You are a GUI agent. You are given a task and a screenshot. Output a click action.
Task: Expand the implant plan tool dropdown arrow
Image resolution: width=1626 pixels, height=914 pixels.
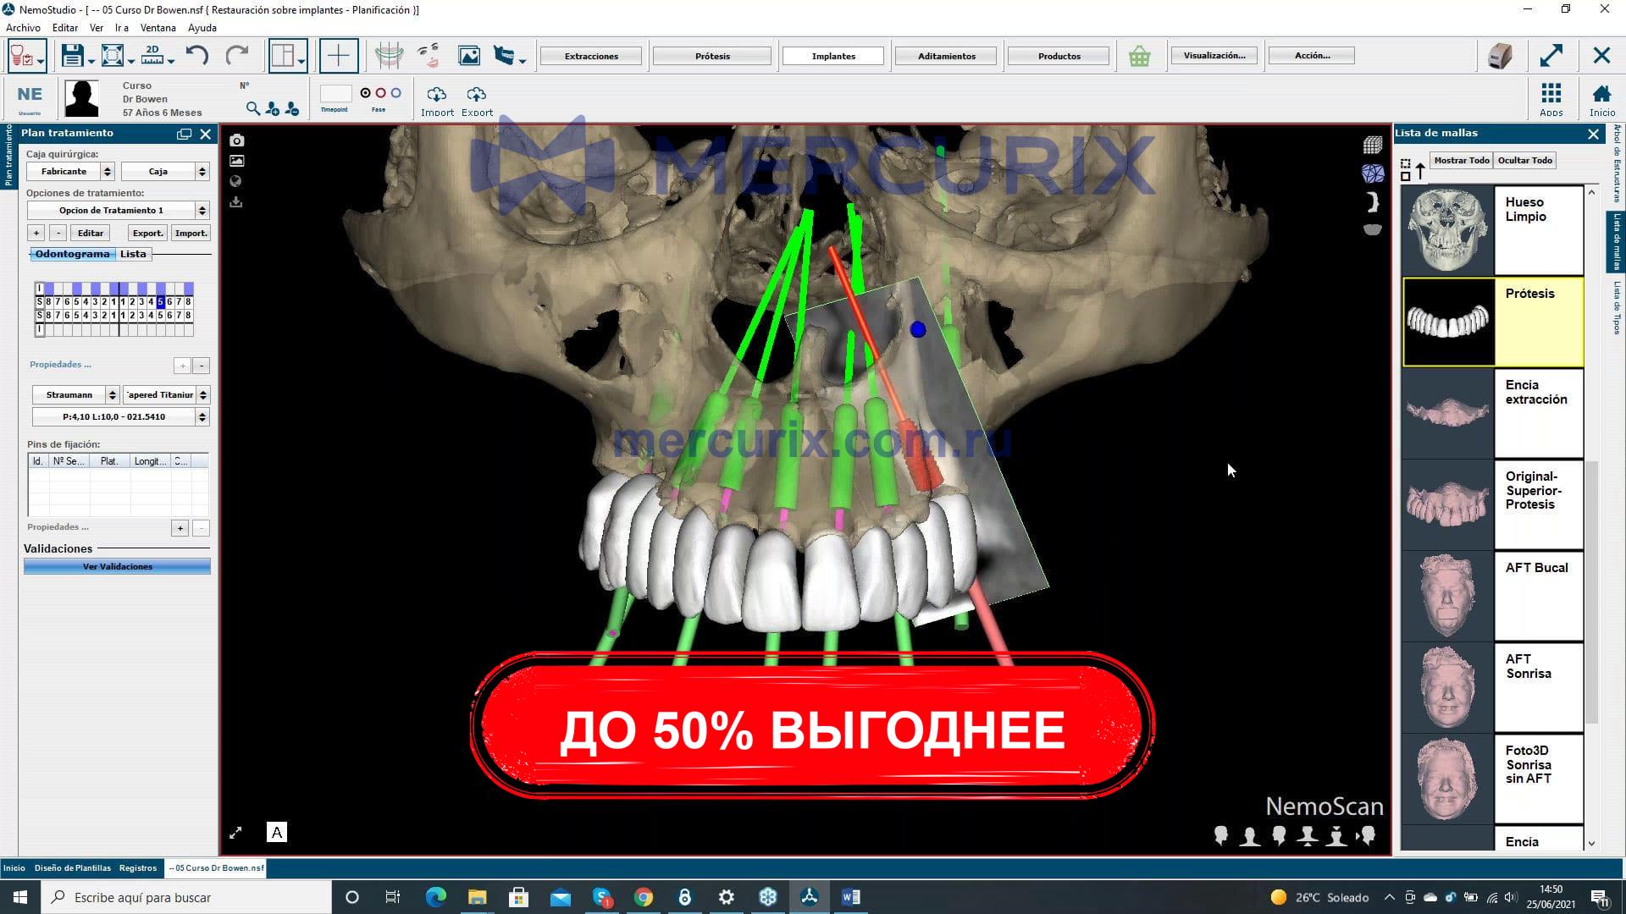point(41,62)
